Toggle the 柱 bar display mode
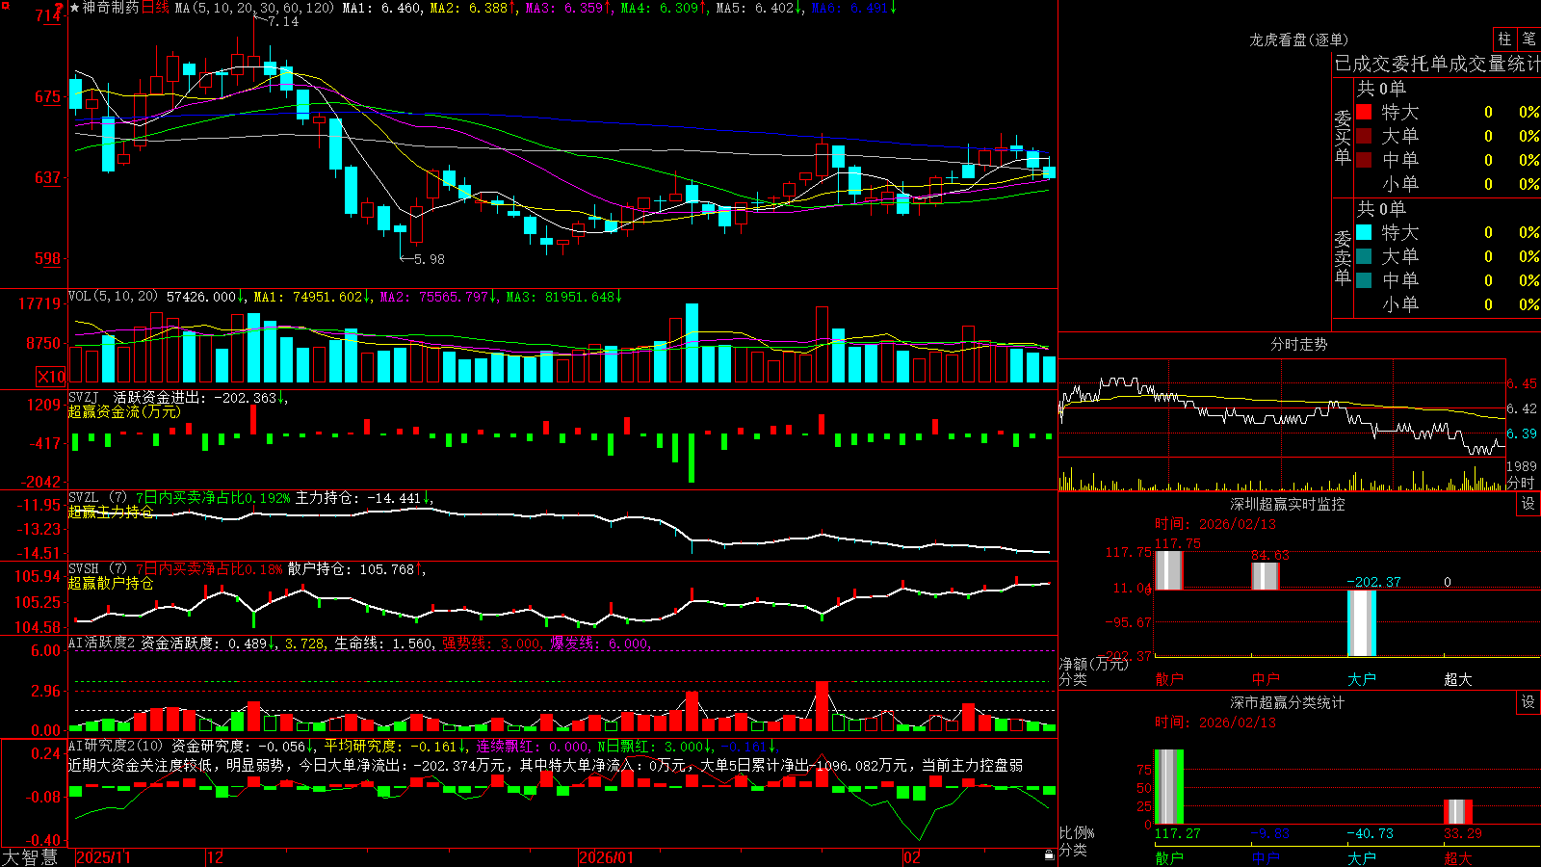This screenshot has height=867, width=1541. [x=1504, y=39]
